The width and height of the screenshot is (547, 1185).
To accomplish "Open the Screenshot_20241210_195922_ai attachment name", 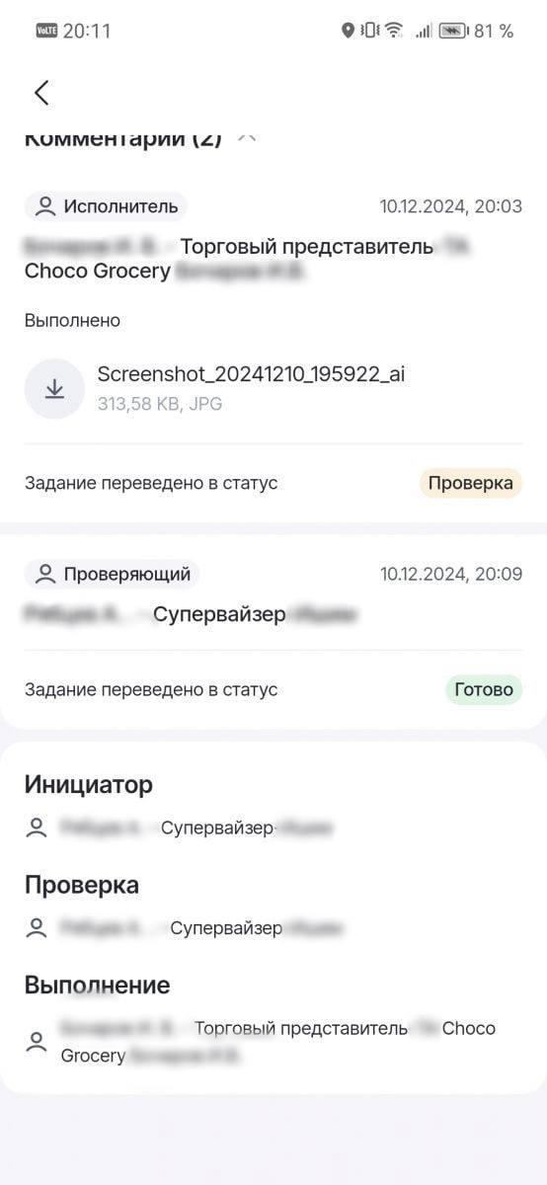I will 251,373.
